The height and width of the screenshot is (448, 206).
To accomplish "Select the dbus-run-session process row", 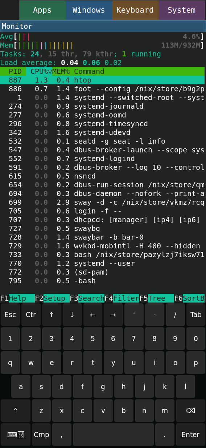I will coord(102,185).
